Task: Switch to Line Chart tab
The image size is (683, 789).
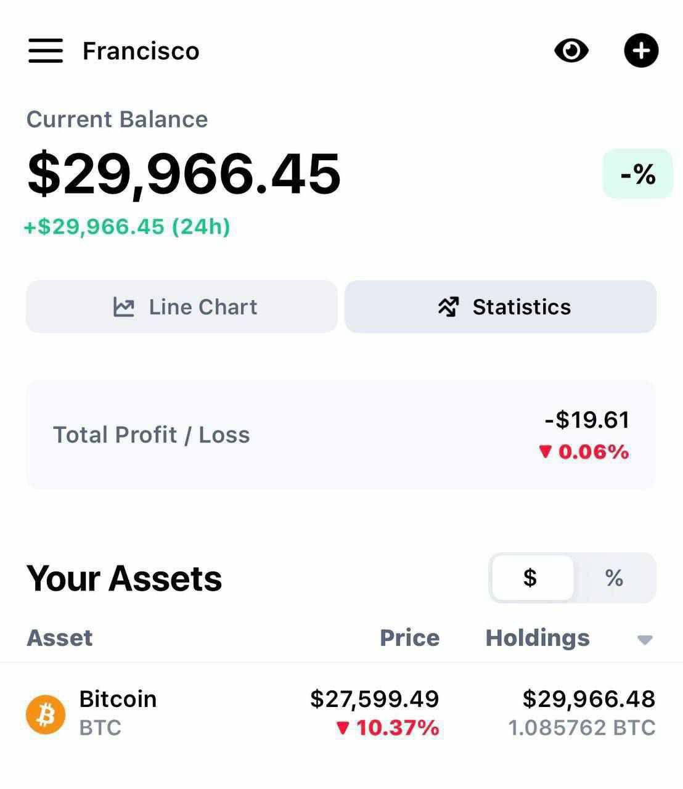Action: coord(182,307)
